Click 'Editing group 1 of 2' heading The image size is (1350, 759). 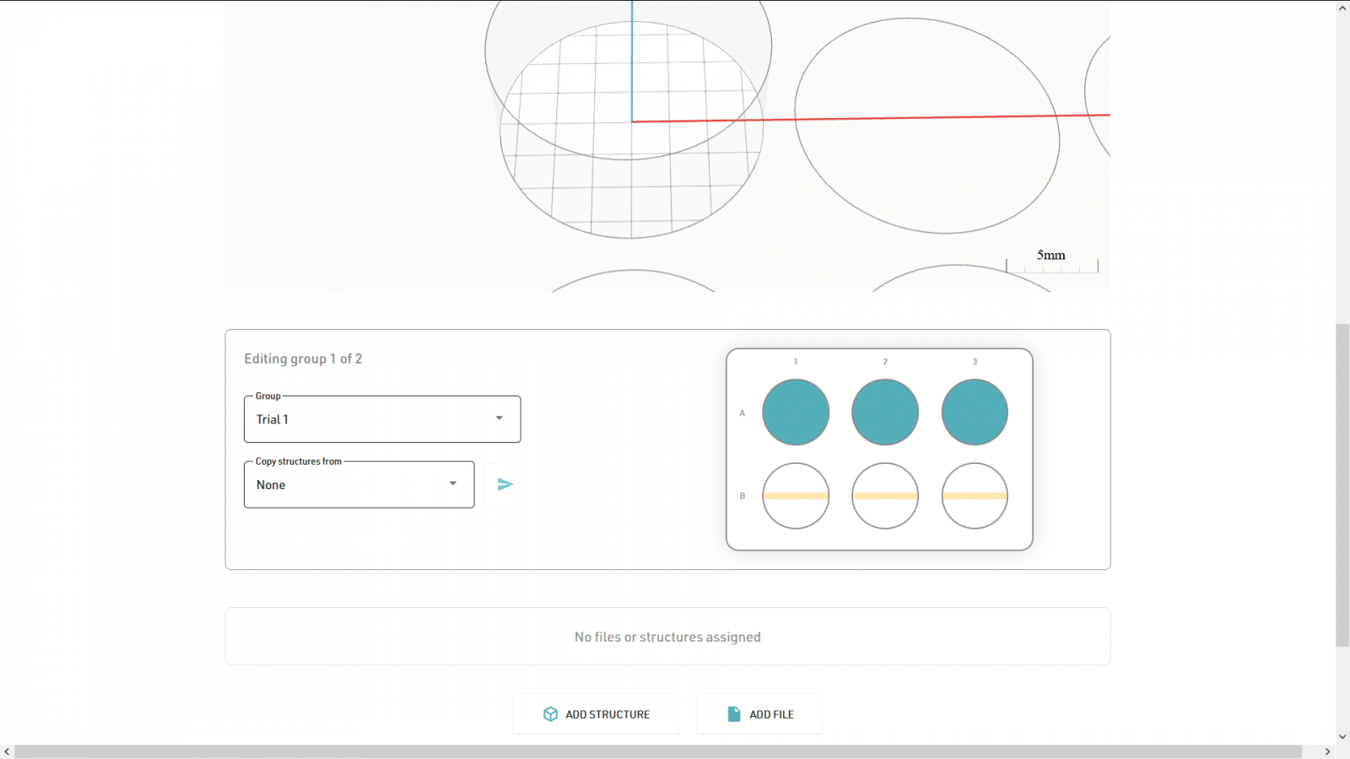[303, 358]
